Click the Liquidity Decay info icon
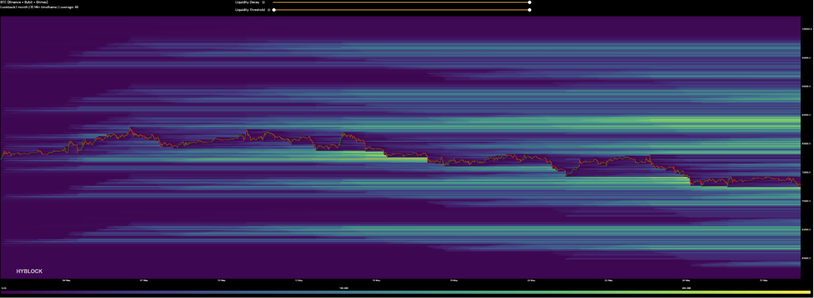 pyautogui.click(x=263, y=2)
